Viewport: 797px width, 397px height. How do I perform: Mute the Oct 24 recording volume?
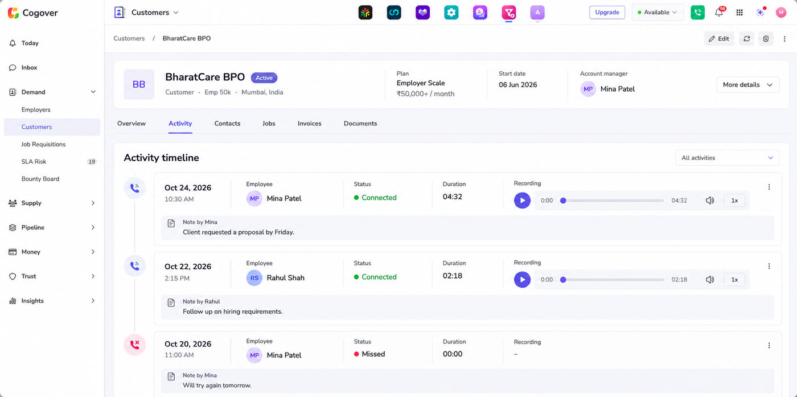pyautogui.click(x=710, y=200)
